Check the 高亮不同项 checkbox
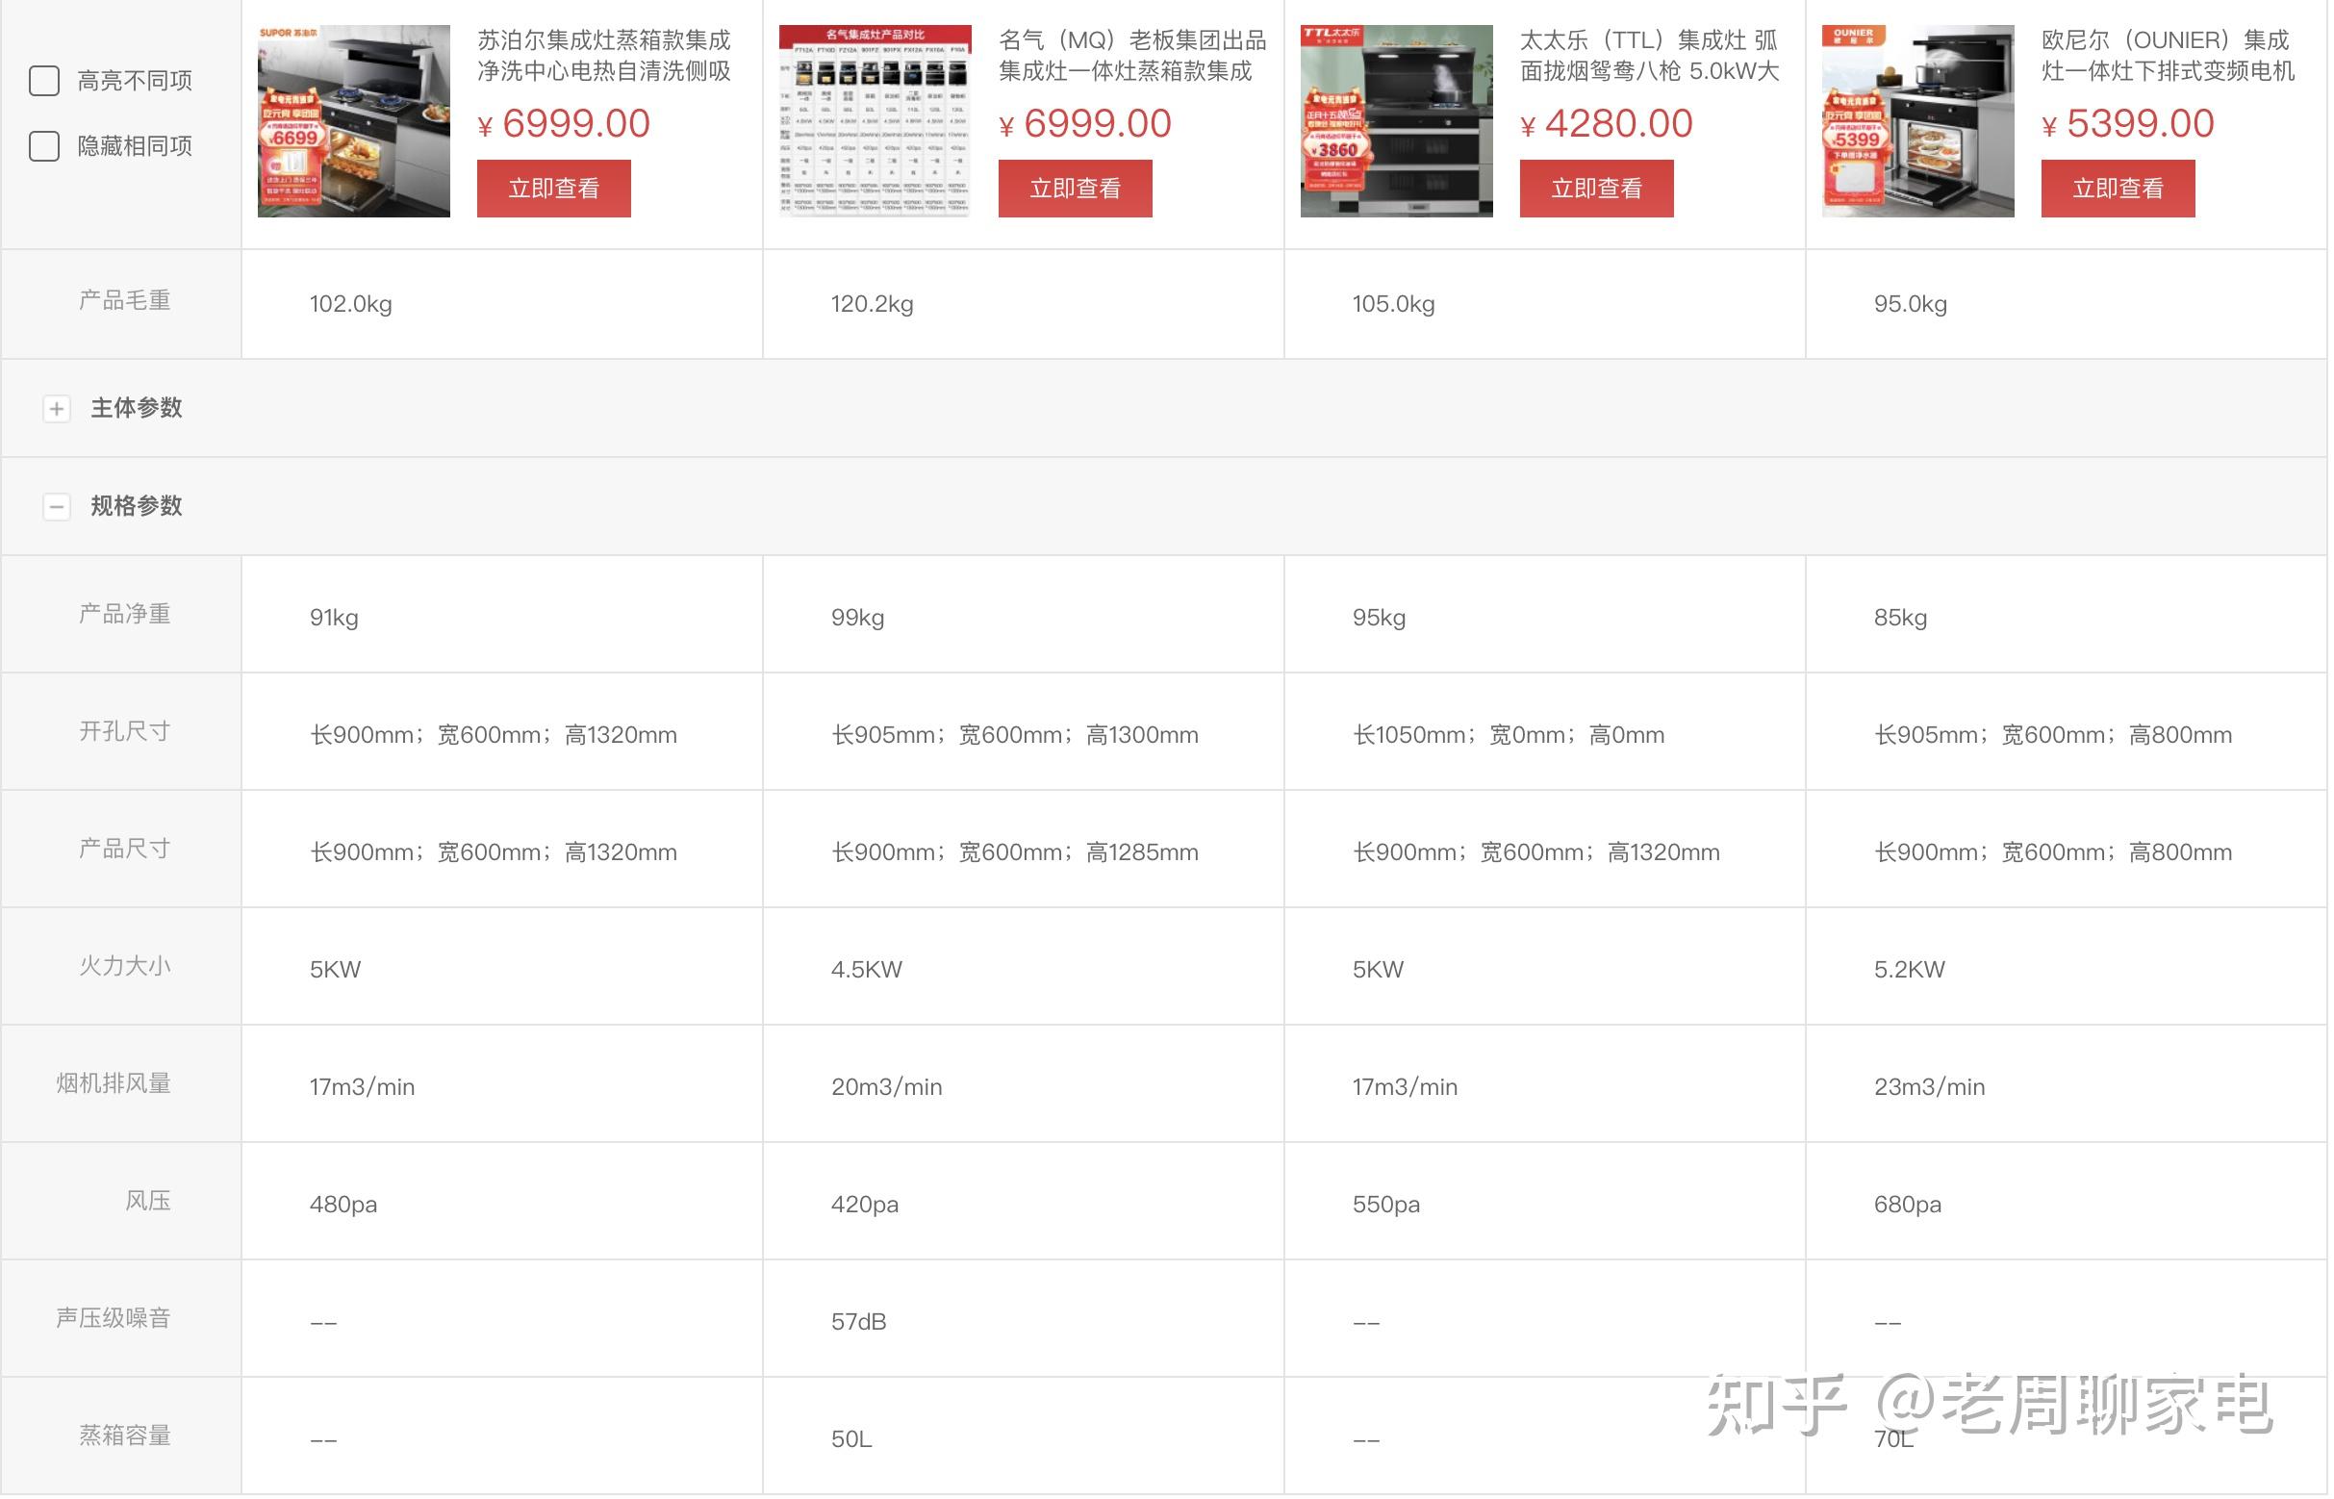Image resolution: width=2334 pixels, height=1499 pixels. (x=44, y=81)
